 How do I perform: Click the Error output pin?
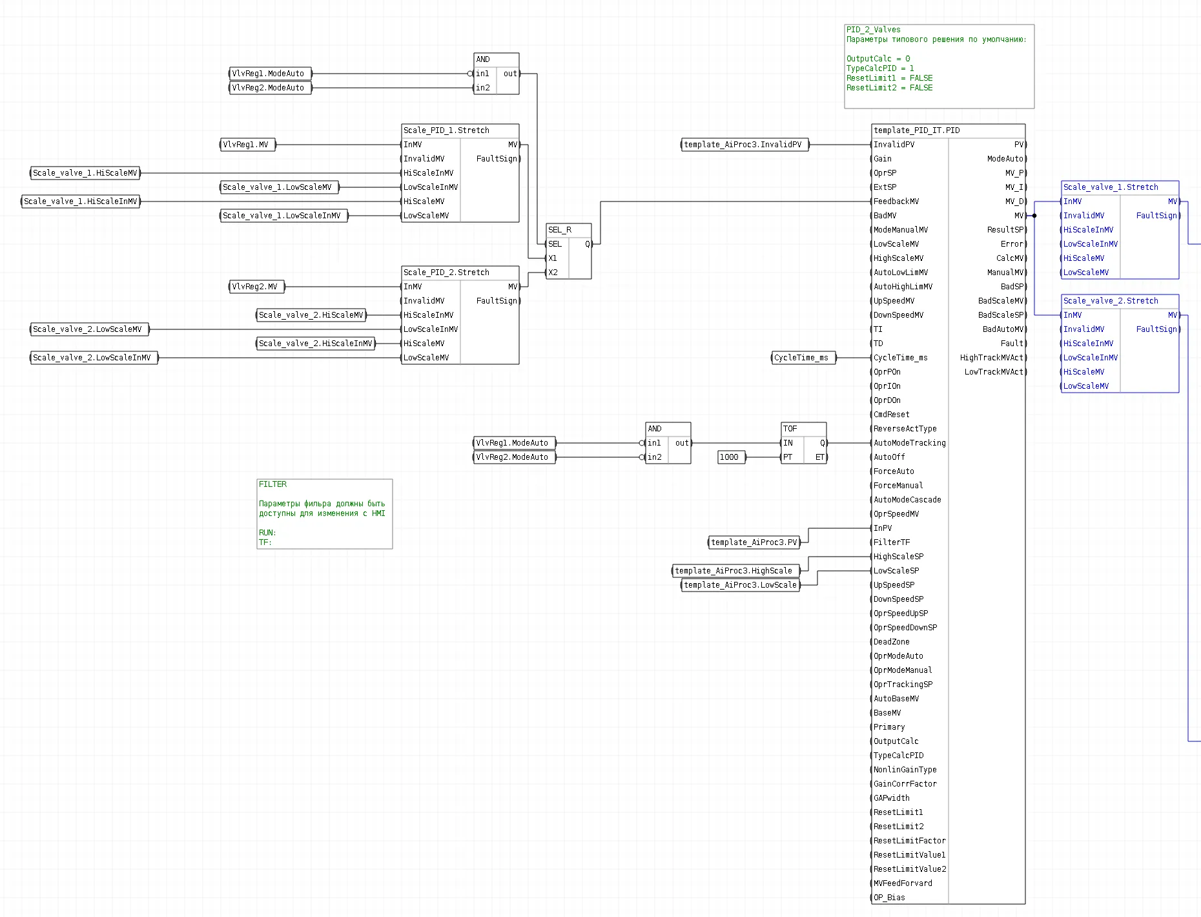click(x=1012, y=244)
